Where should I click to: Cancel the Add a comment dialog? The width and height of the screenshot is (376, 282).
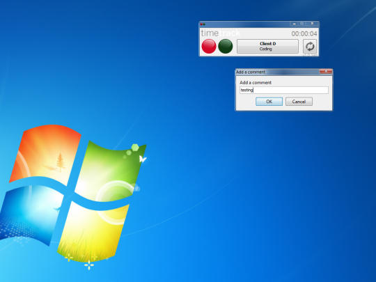299,102
